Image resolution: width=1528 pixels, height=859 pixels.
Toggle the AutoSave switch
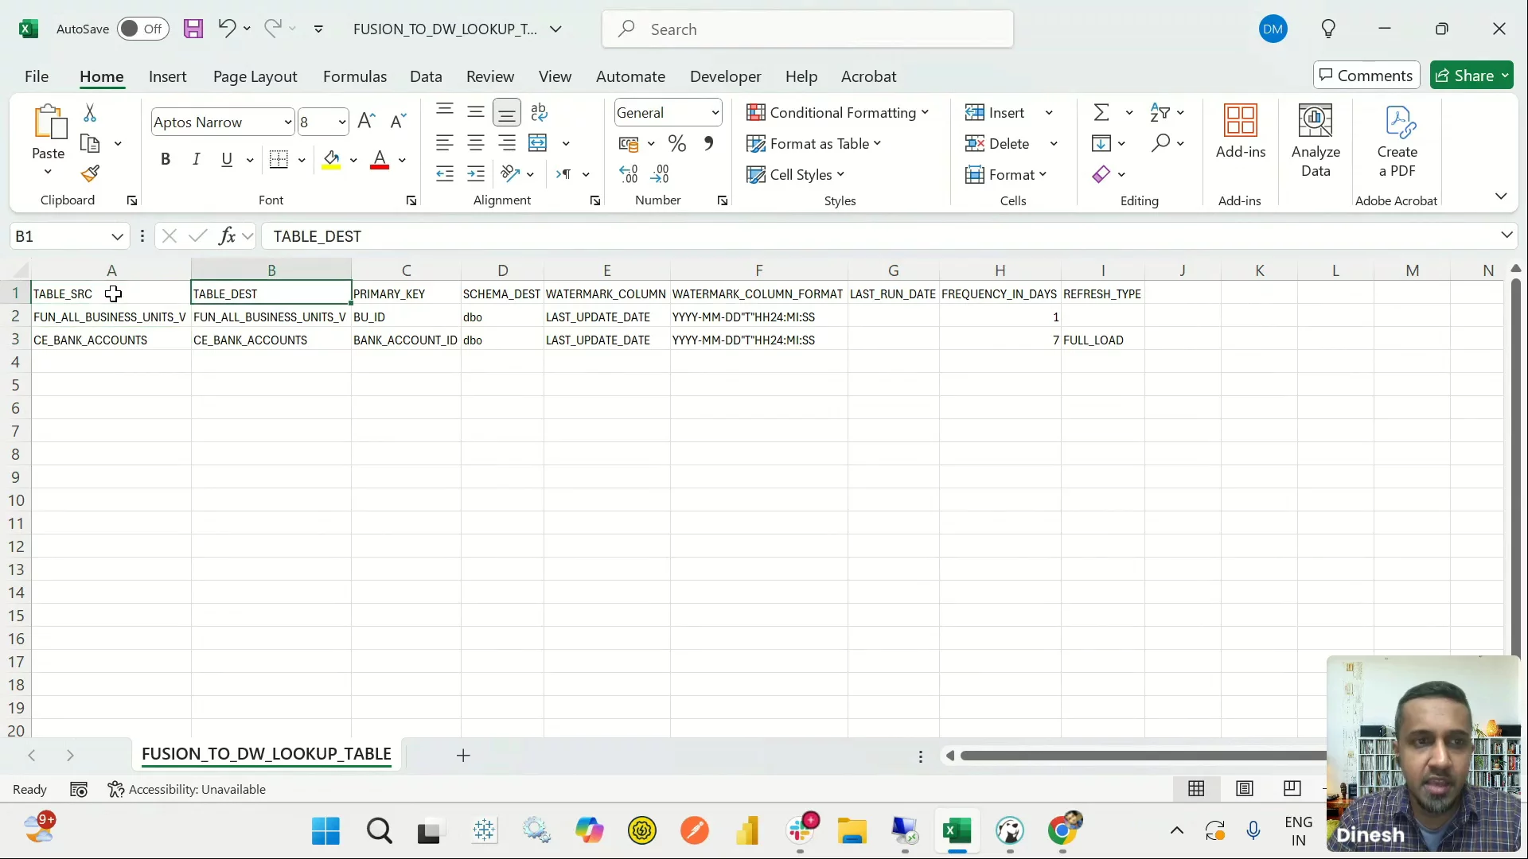click(142, 29)
